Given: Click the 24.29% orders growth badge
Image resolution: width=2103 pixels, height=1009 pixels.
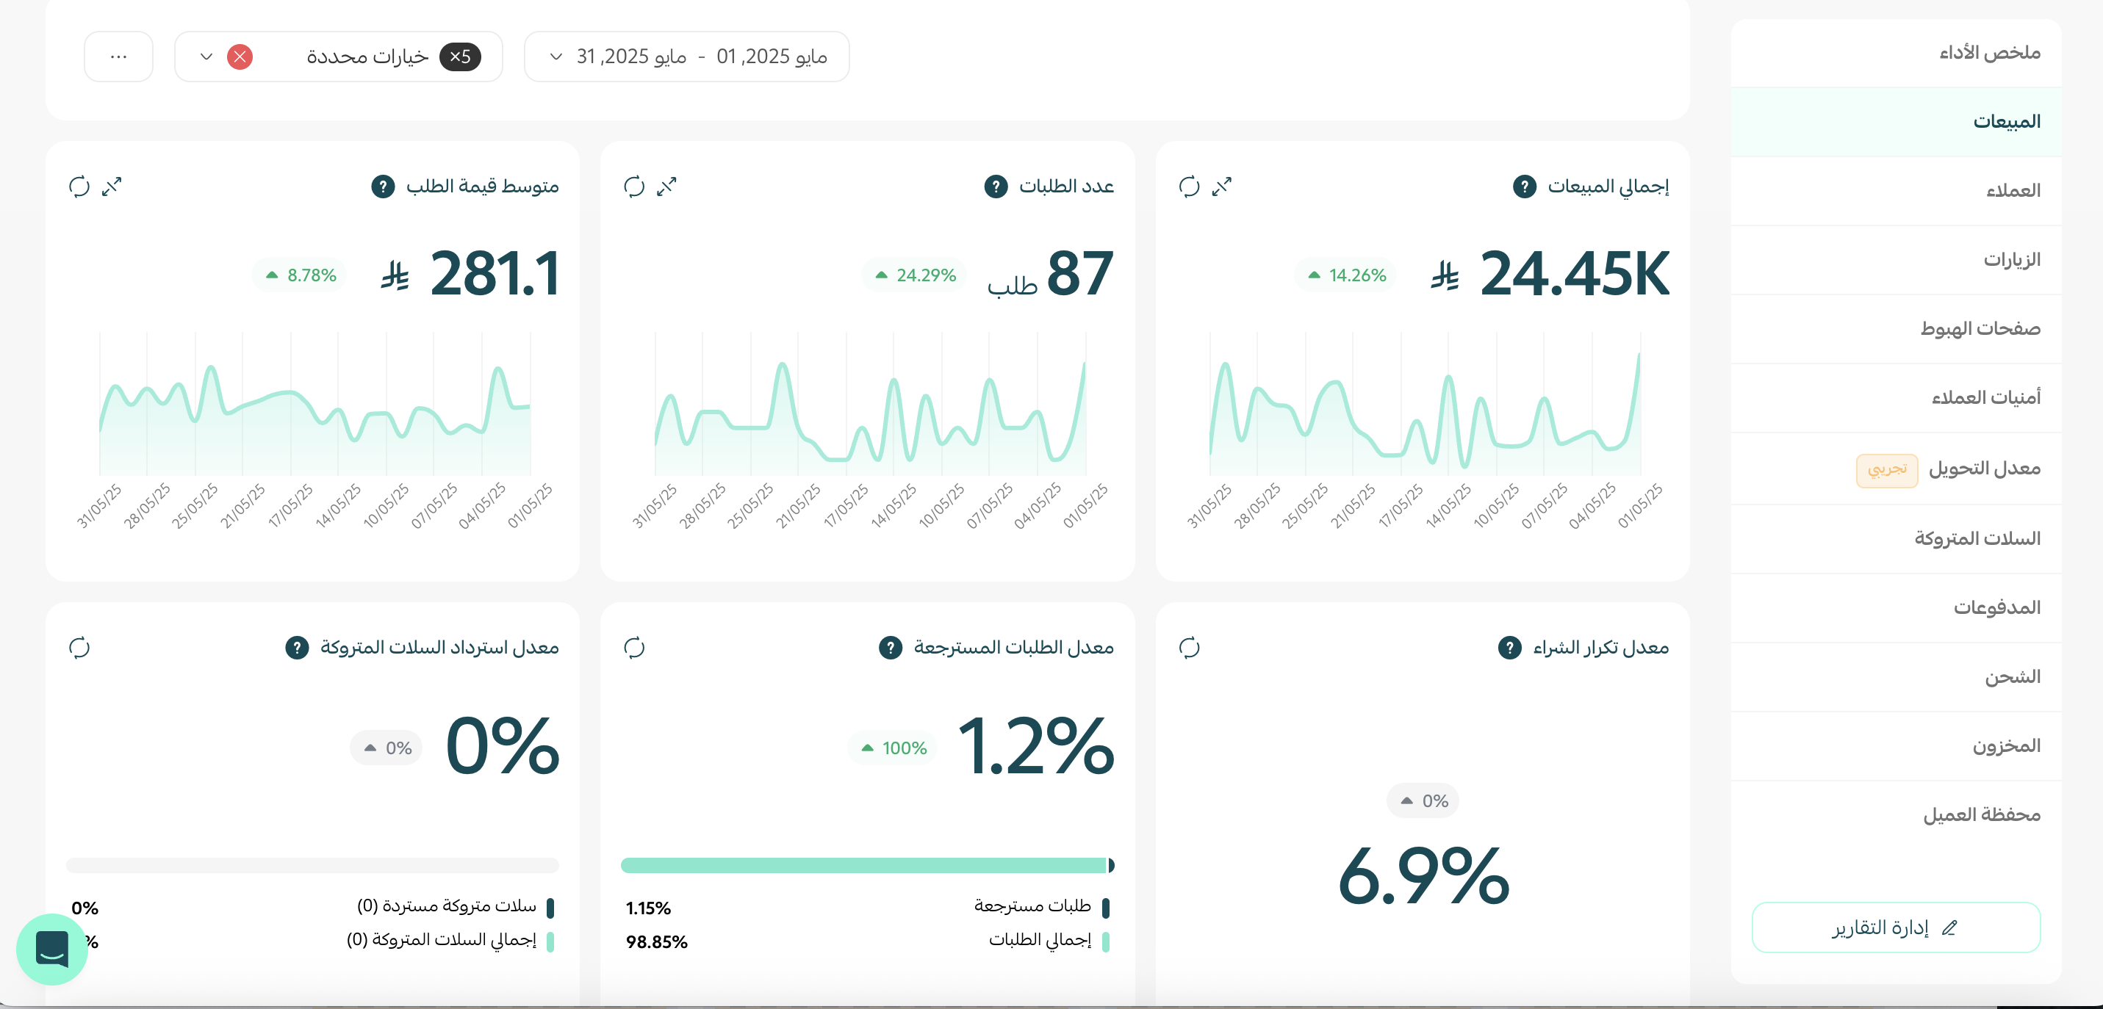Looking at the screenshot, I should click(914, 275).
